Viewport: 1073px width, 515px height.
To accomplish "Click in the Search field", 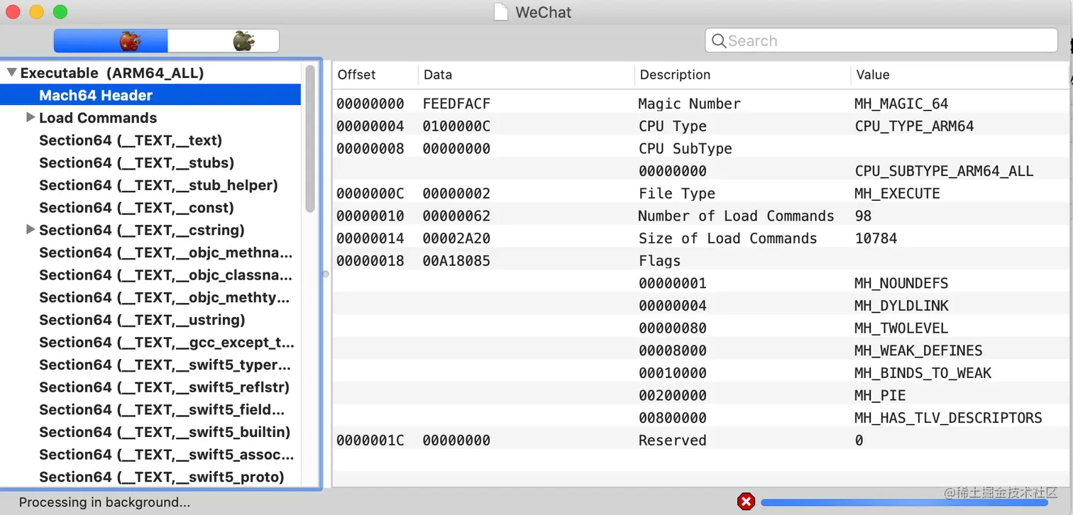I will 881,40.
